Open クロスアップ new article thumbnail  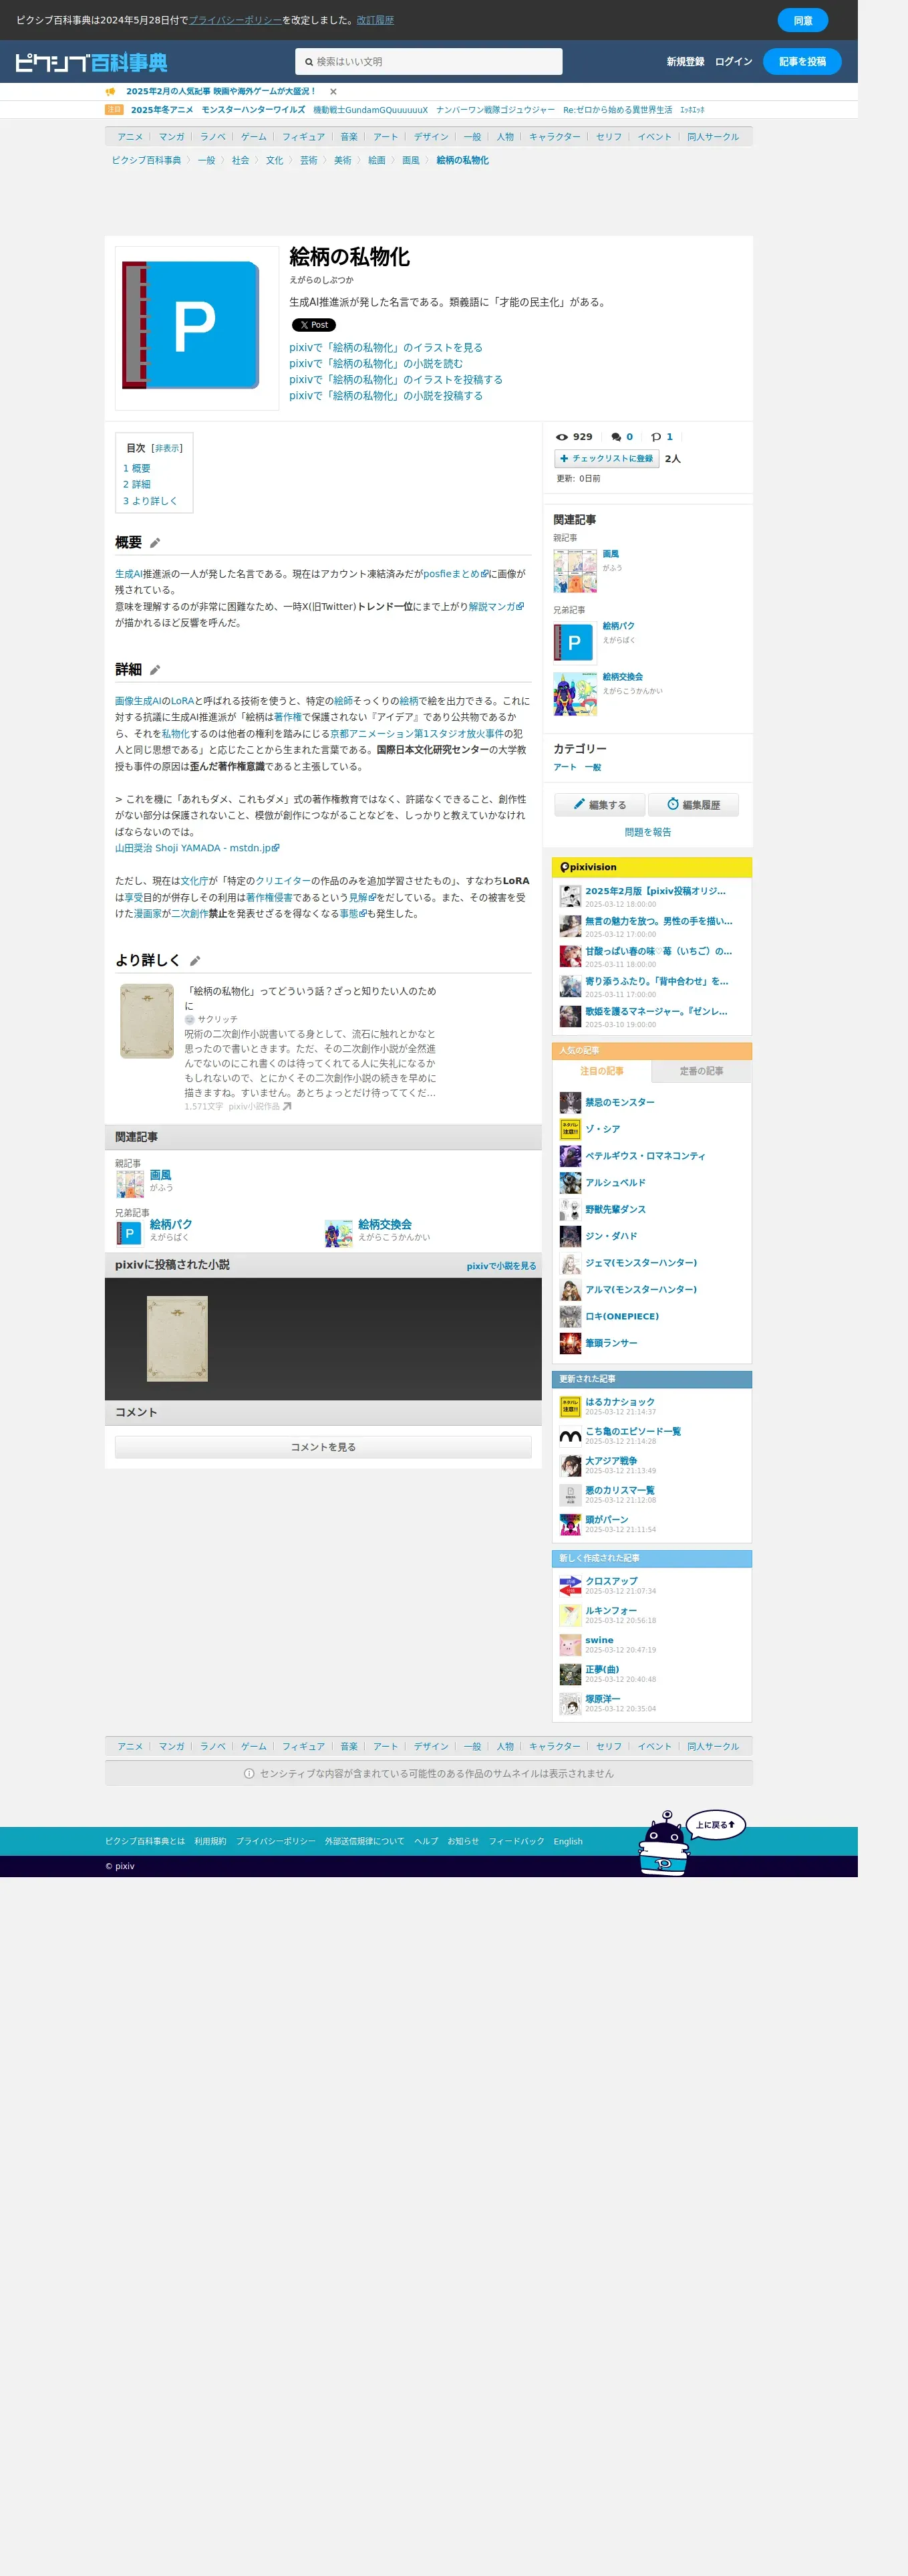point(571,1586)
